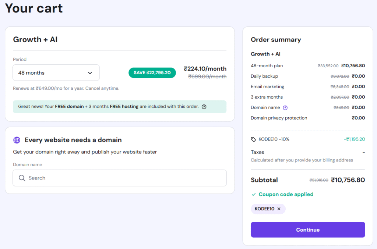
Task: Click the KODEE10 chip label
Action: point(264,209)
